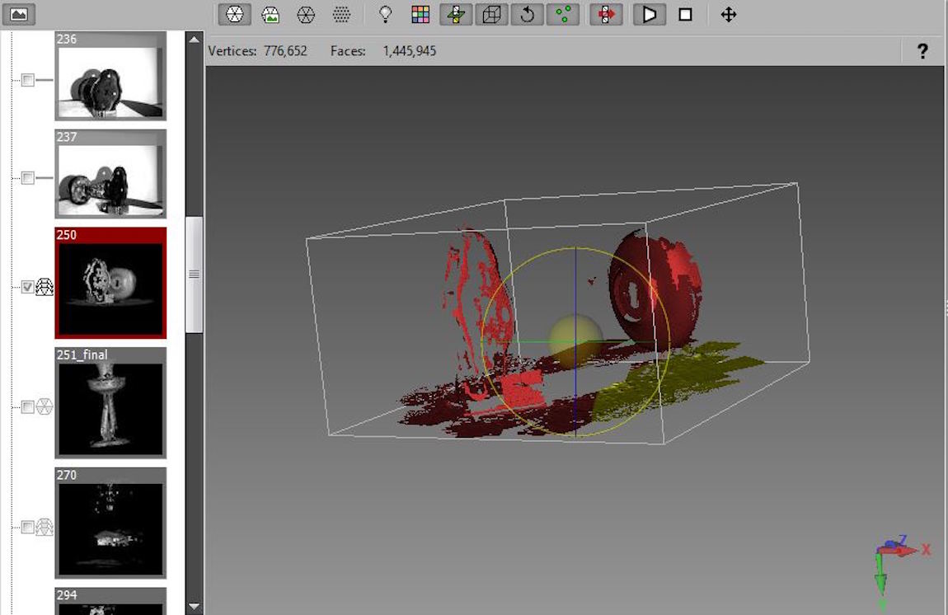
Task: Open the color grid palette
Action: click(420, 15)
